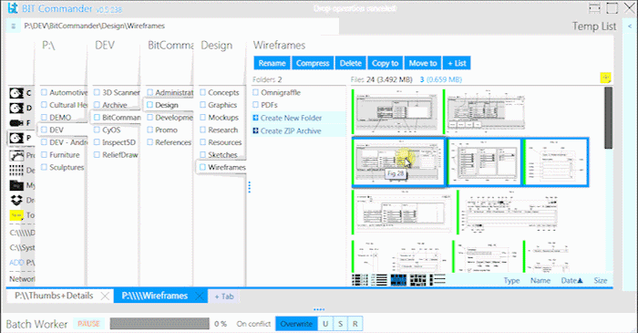Switch to compact list view icon

coord(379,280)
